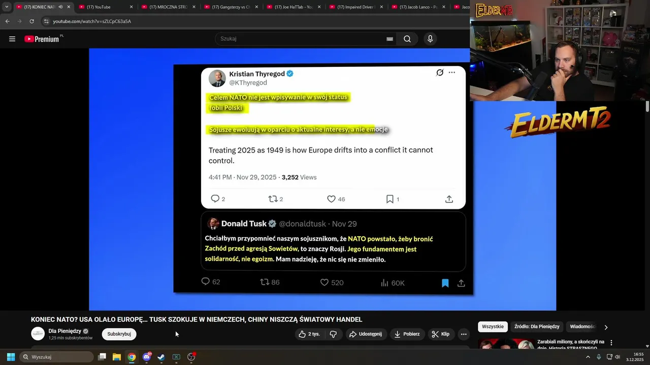Open Task View on the taskbar

pos(102,357)
